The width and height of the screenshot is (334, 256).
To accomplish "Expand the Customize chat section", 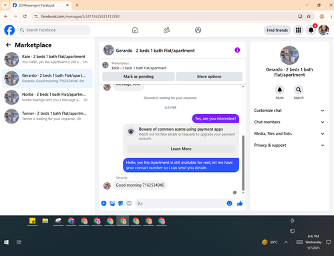I will (289, 111).
